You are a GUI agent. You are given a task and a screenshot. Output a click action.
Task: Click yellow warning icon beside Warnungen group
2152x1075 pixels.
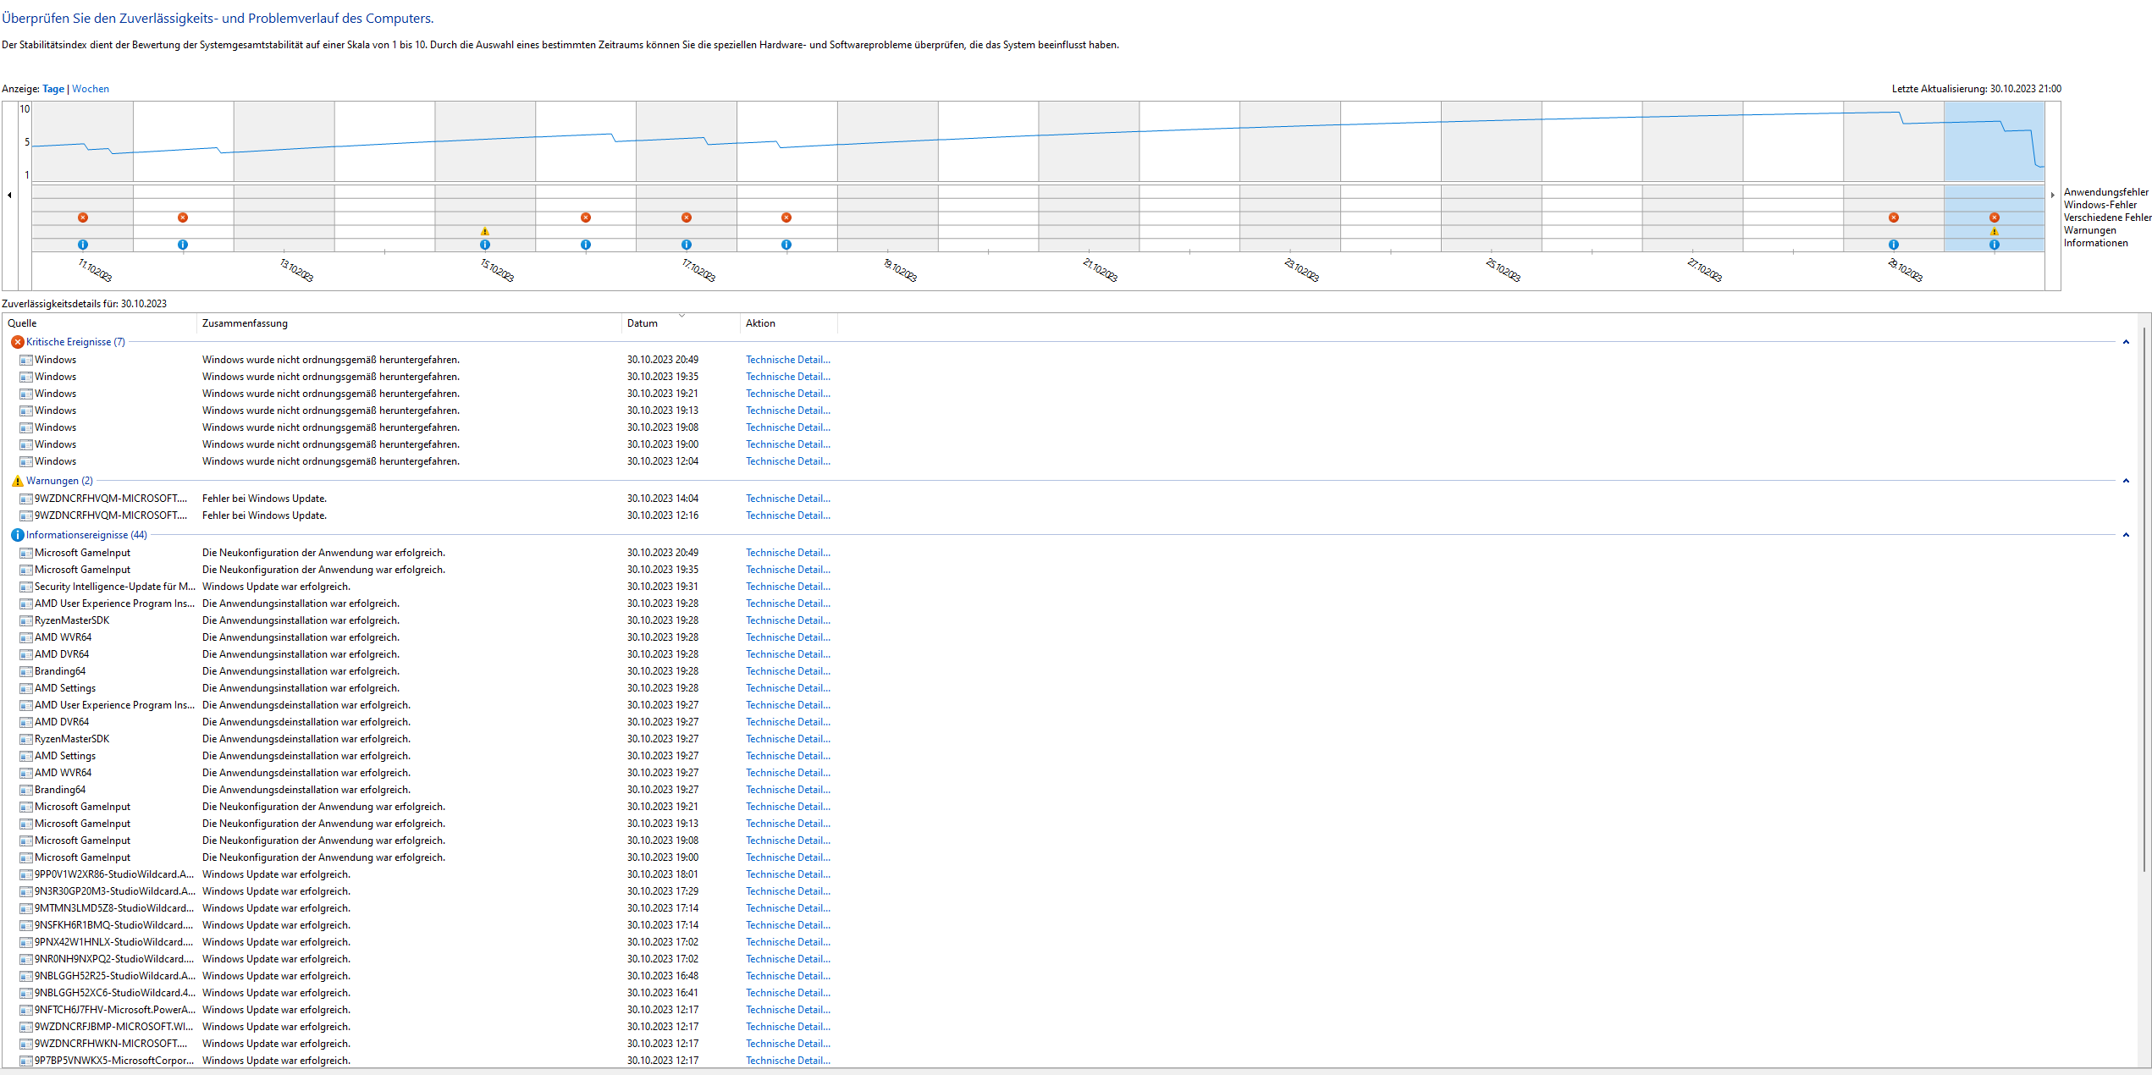click(x=17, y=481)
